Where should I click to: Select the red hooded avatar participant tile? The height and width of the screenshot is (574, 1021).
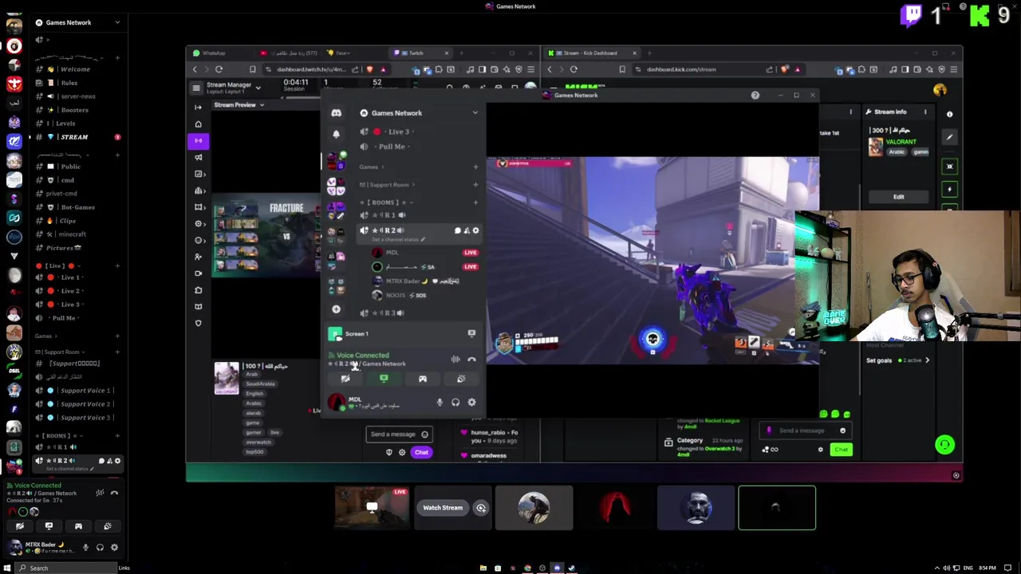tap(615, 508)
